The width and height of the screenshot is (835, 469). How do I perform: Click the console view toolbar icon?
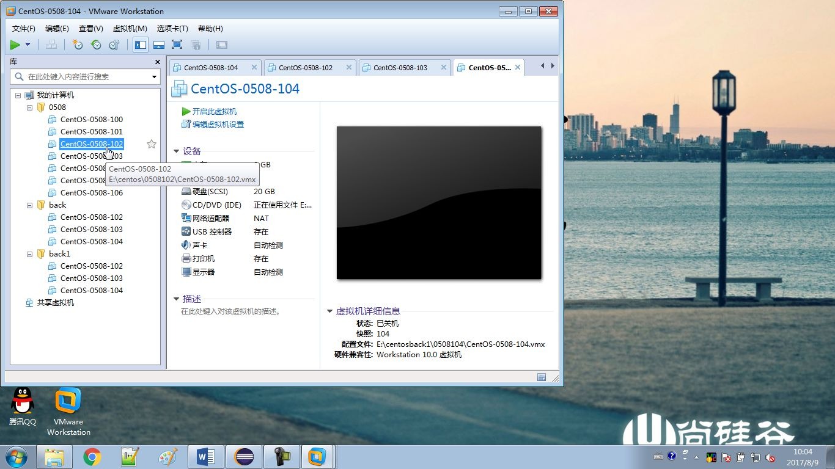222,45
